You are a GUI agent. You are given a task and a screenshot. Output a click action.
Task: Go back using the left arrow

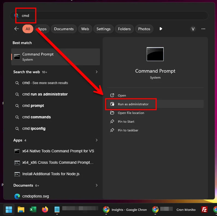(17, 29)
